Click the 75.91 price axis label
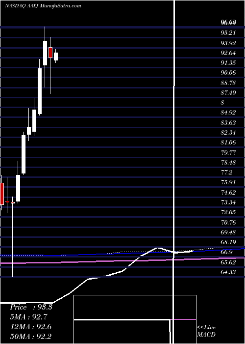The height and width of the screenshot is (344, 245). (x=228, y=182)
